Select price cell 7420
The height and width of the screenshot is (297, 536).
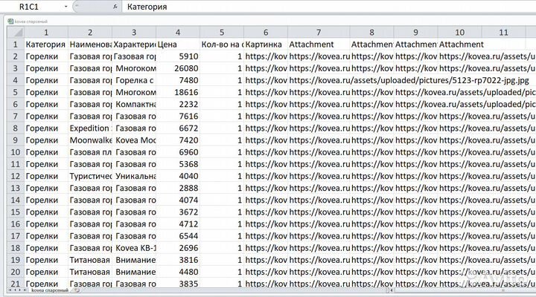(178, 140)
